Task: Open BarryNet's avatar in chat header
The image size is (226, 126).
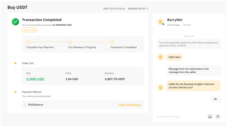Action: point(161,22)
